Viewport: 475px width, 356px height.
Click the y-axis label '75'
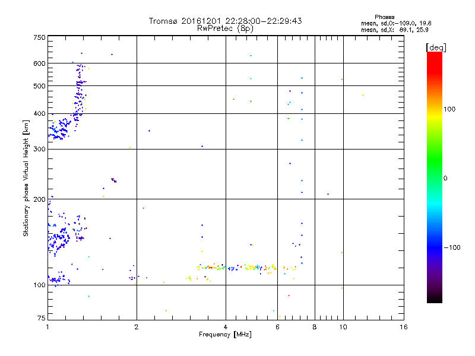click(42, 318)
